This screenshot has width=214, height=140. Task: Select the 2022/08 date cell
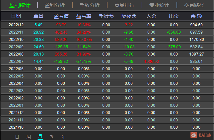(16, 54)
